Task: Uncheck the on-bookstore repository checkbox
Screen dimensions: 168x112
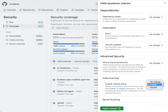Action: (x=54, y=68)
